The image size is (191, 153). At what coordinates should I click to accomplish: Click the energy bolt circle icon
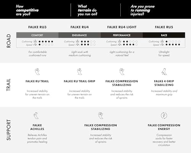tap(164, 116)
